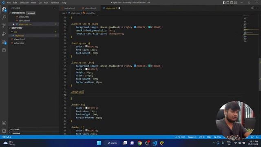Open the Edit menu
The height and width of the screenshot is (147, 261).
(x=15, y=3)
